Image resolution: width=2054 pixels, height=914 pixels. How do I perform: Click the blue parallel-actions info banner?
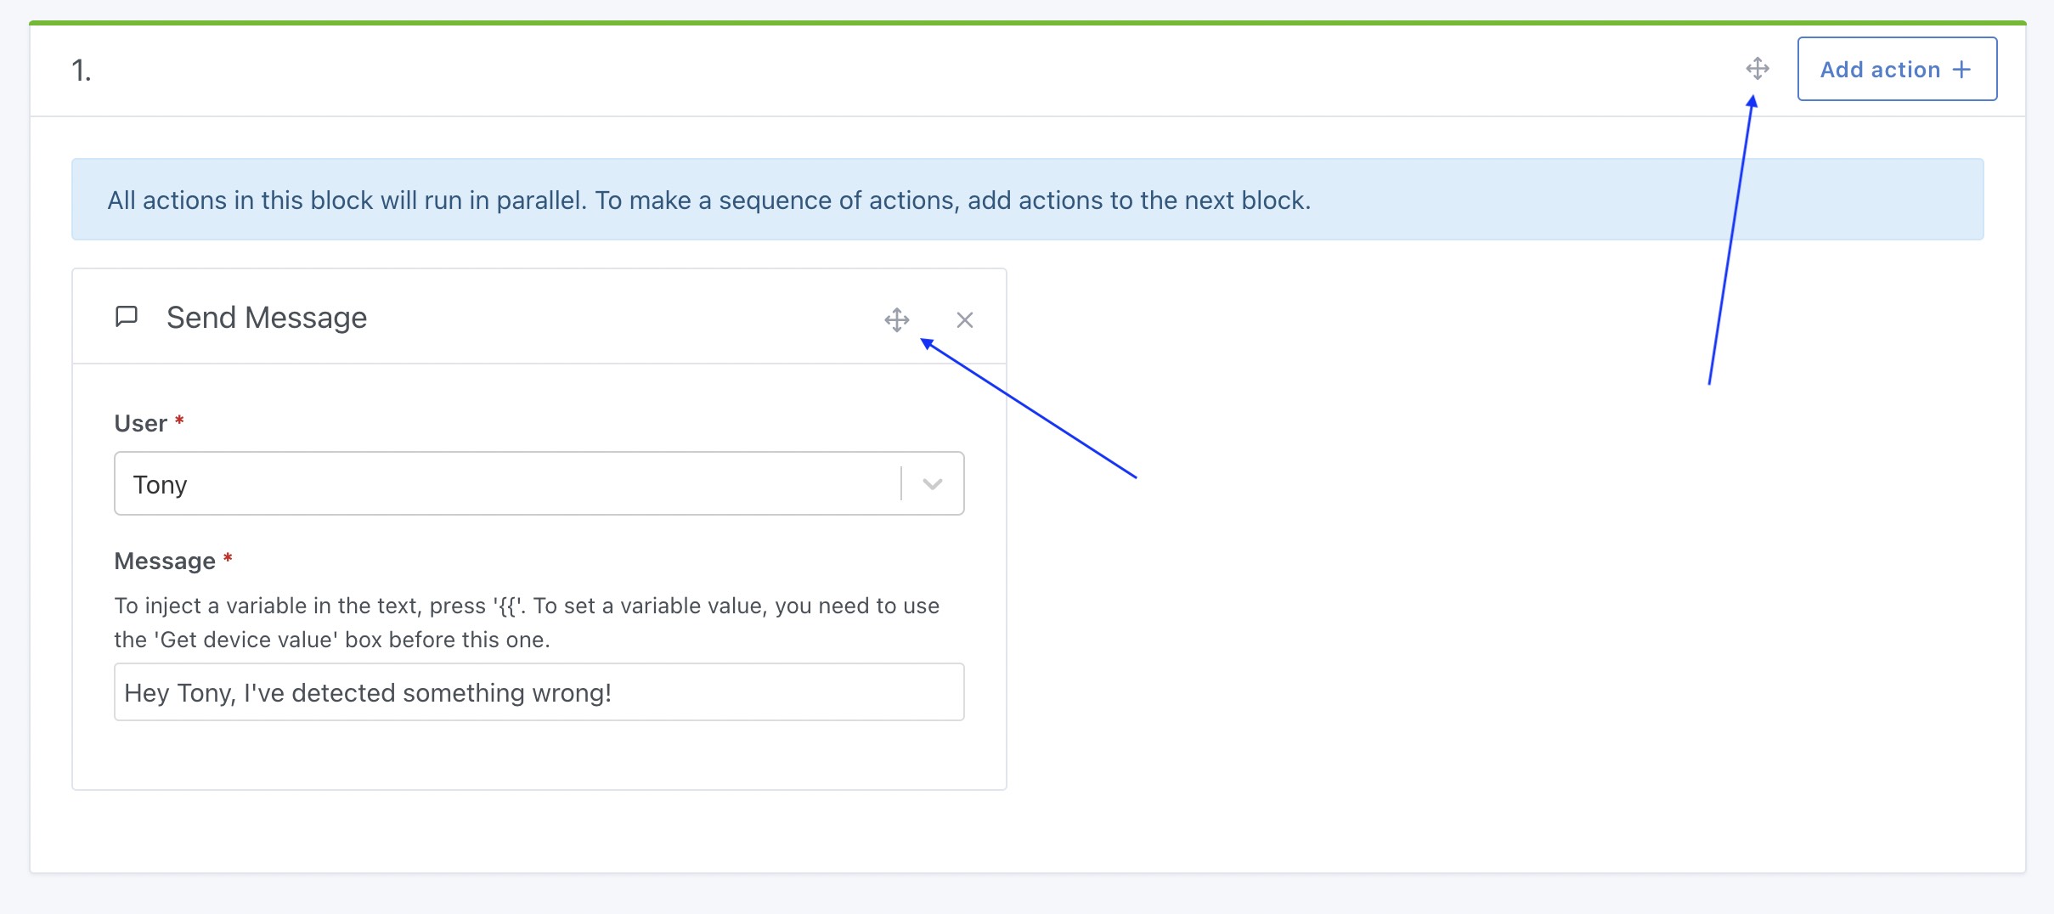[x=1027, y=200]
